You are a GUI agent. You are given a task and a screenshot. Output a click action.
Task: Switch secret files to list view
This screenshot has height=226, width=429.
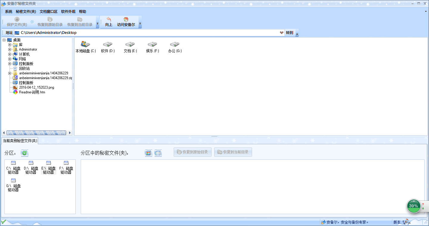click(158, 153)
